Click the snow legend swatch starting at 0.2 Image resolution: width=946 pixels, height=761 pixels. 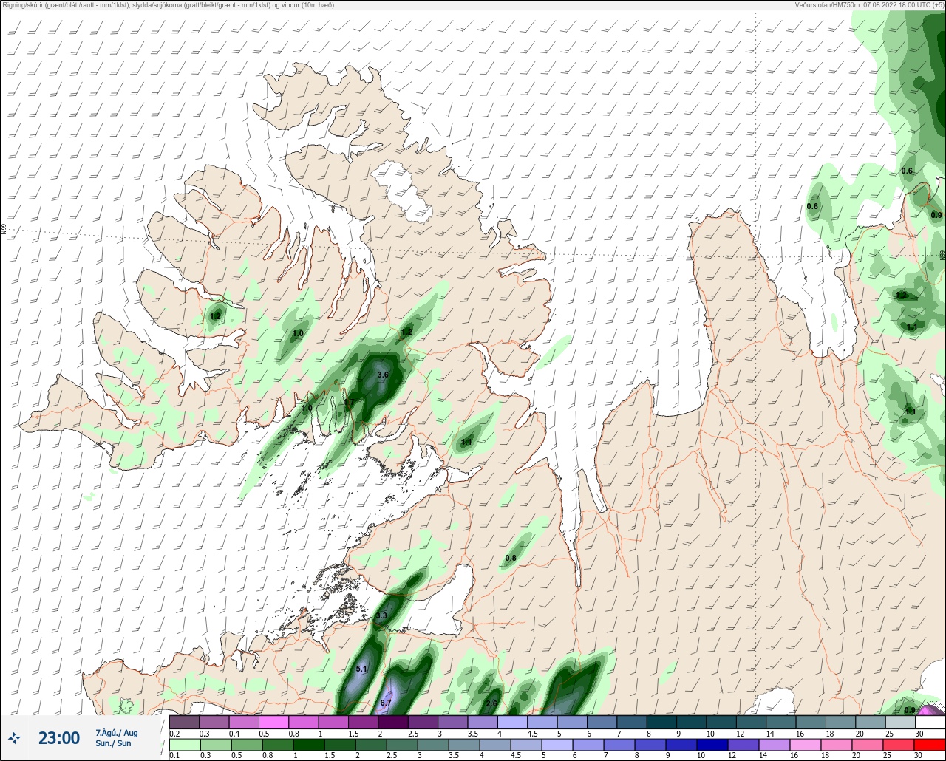point(184,722)
